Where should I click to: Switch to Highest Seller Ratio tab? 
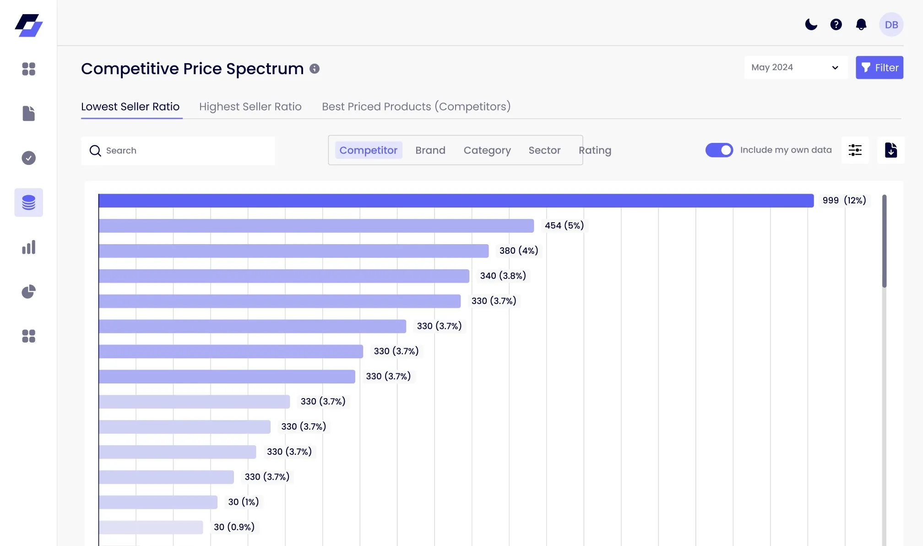tap(250, 107)
